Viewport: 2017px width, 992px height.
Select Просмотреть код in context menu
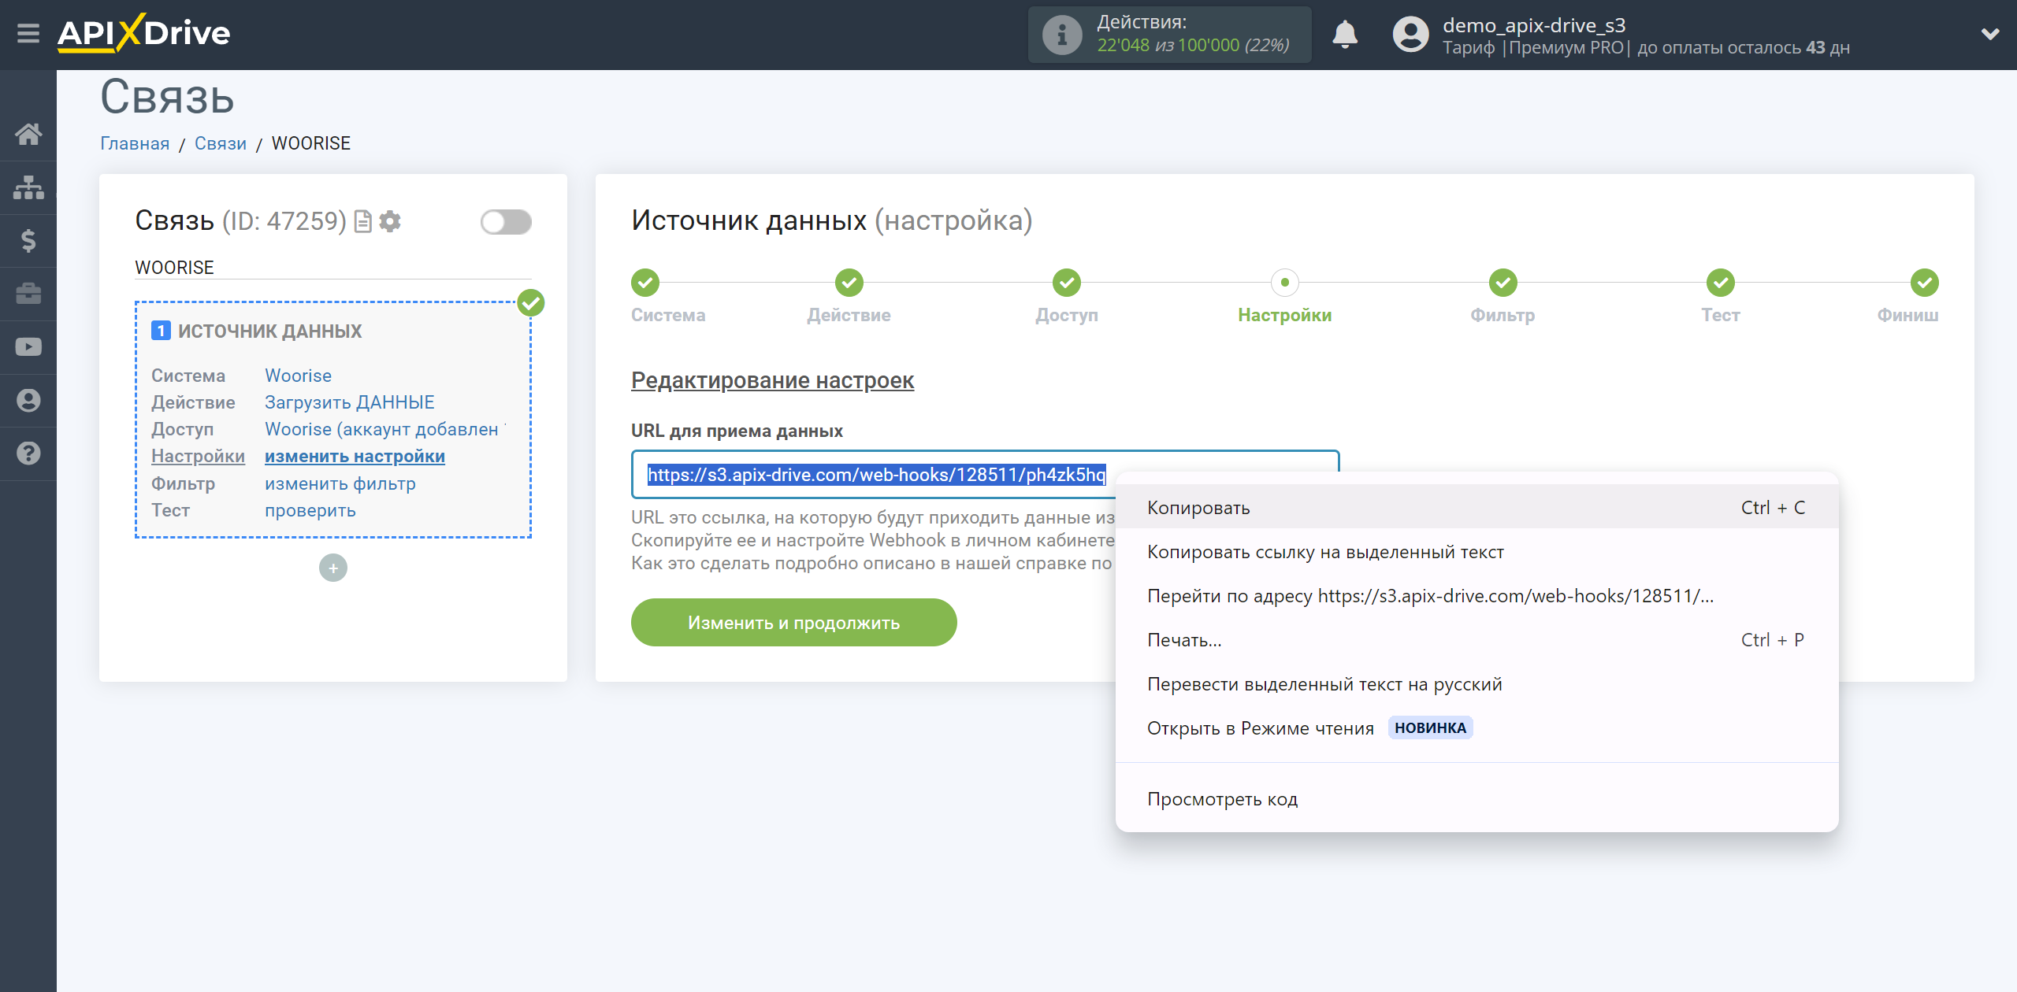[x=1477, y=799]
